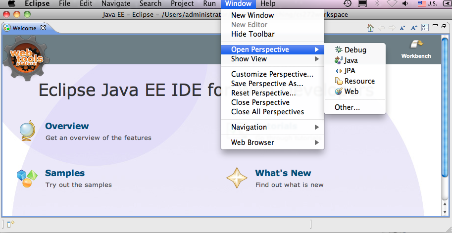The height and width of the screenshot is (233, 452).
Task: Click the Customize page icon
Action: 425,28
